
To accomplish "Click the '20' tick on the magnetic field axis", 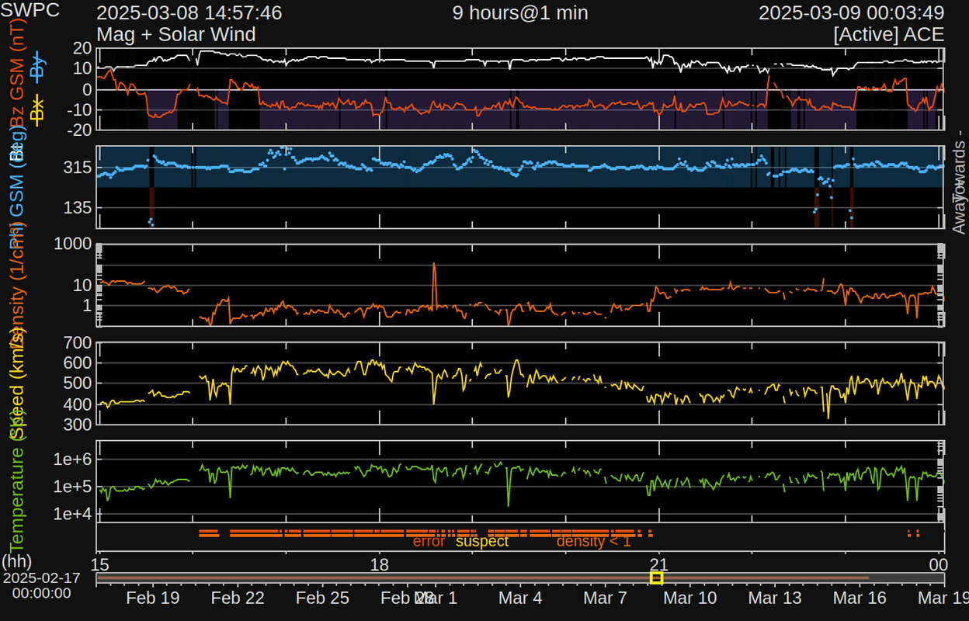I will (x=83, y=48).
